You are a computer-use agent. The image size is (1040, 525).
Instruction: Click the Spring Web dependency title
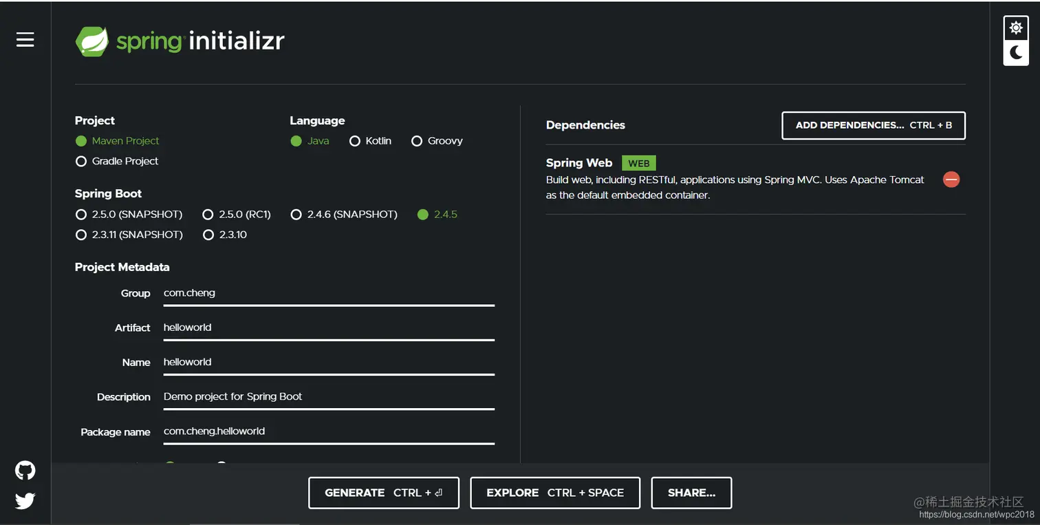click(x=579, y=163)
